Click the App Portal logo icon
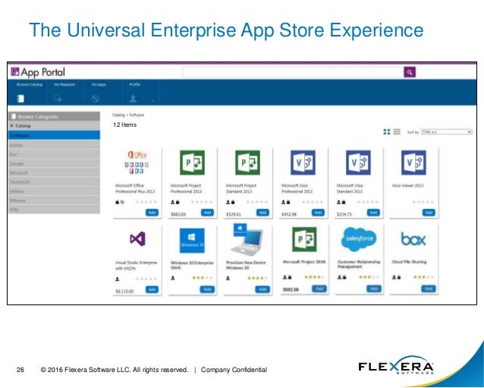This screenshot has height=388, width=484. tap(15, 71)
